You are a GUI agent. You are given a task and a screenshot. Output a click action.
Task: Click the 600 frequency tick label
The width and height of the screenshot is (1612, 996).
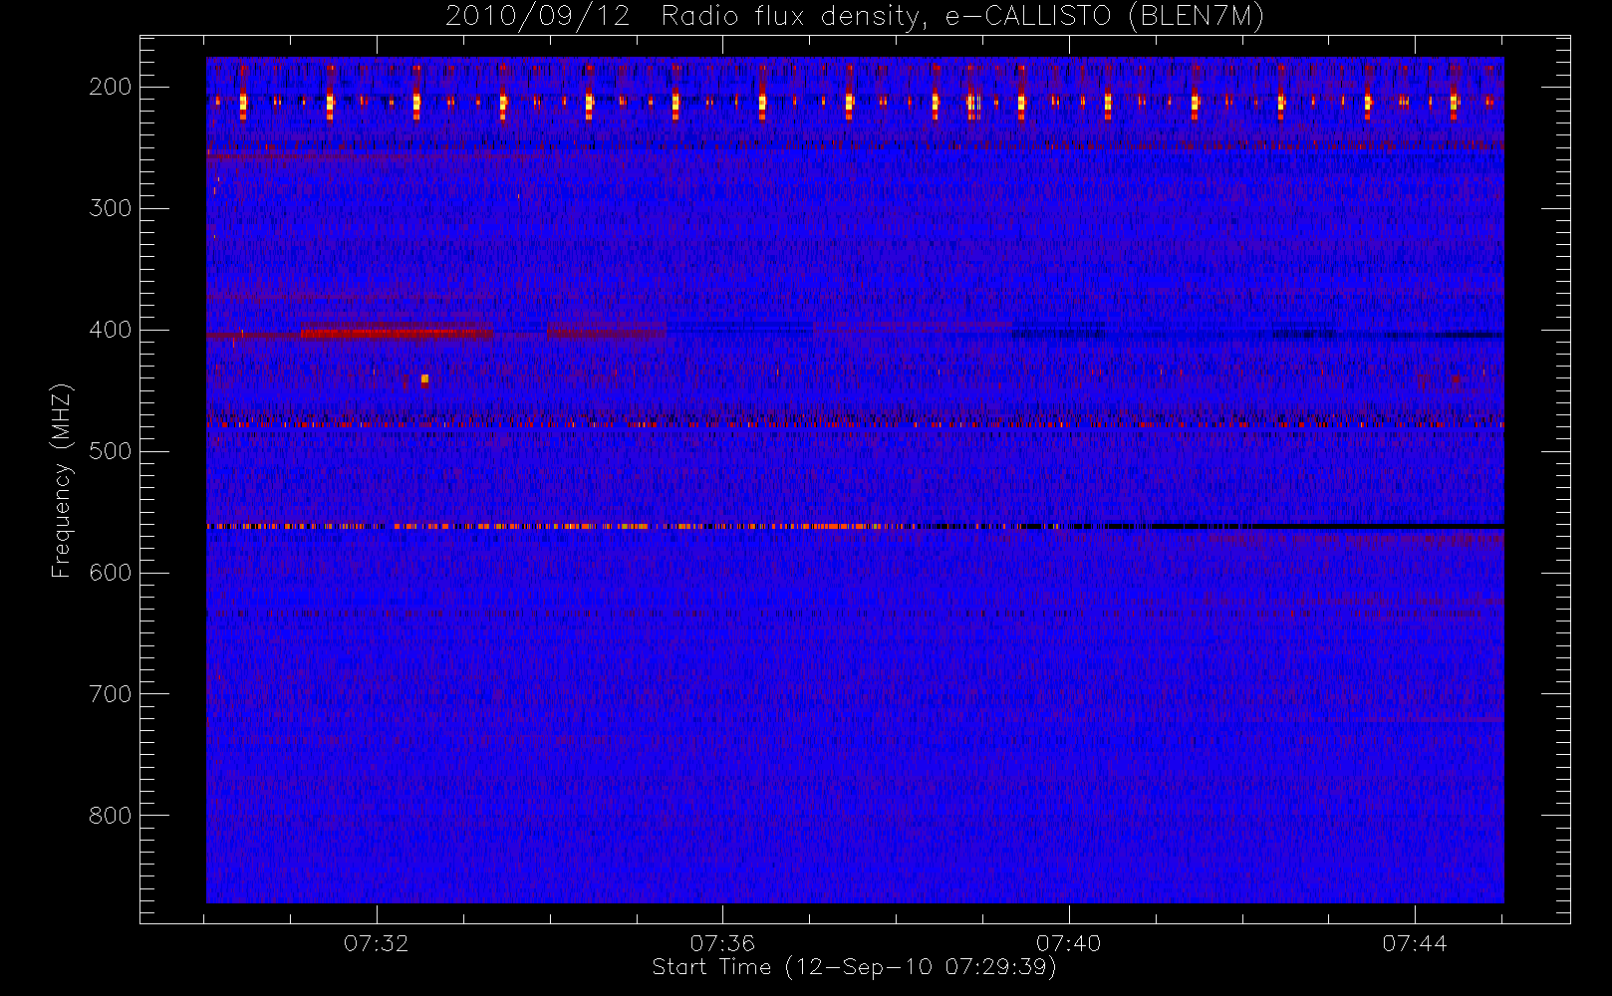111,573
